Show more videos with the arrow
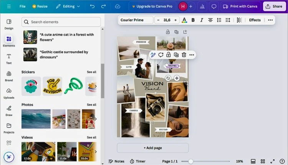The height and width of the screenshot is (165, 288). (95, 152)
